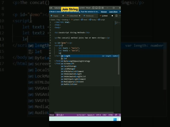Select 'let' snippet suggestion
Screen dimensions: 170x127
[90, 58]
